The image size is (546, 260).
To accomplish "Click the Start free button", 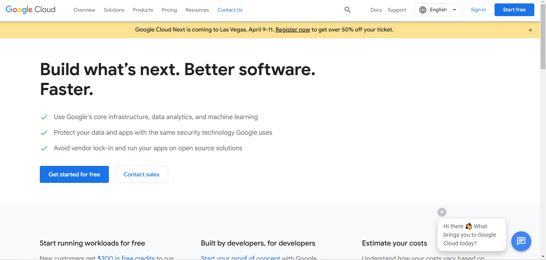I will pos(514,10).
